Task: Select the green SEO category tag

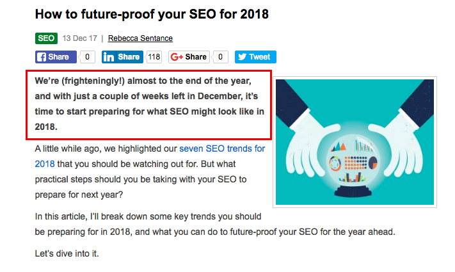Action: [46, 38]
